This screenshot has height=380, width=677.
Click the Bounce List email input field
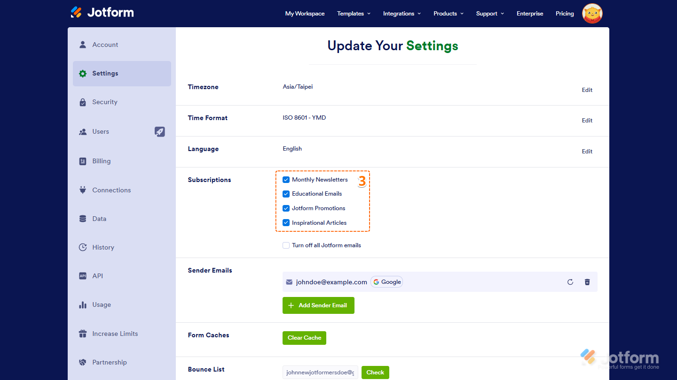pyautogui.click(x=320, y=372)
